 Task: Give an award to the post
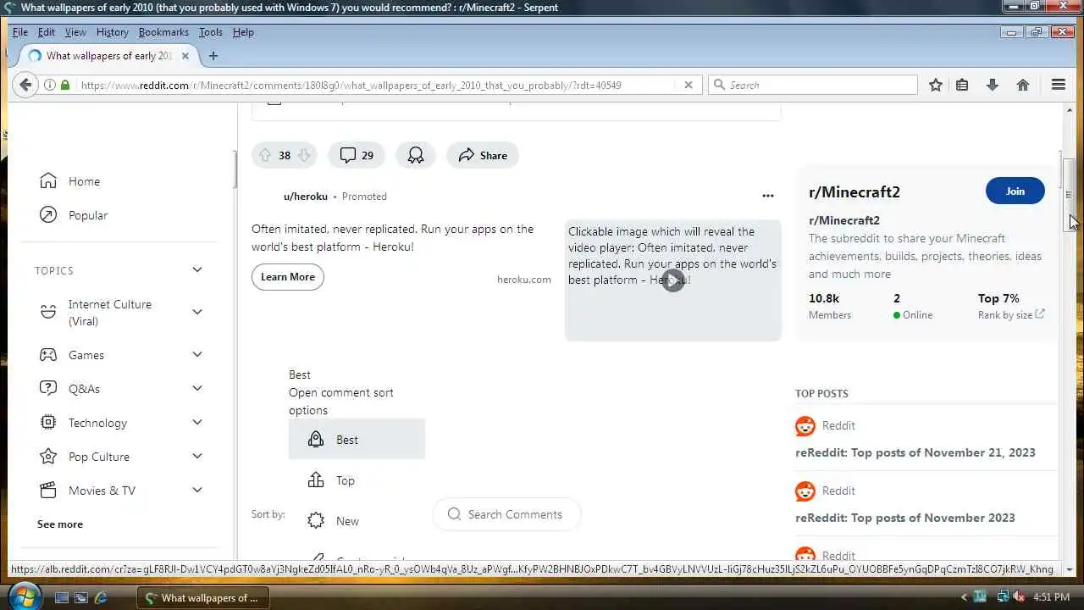[416, 155]
